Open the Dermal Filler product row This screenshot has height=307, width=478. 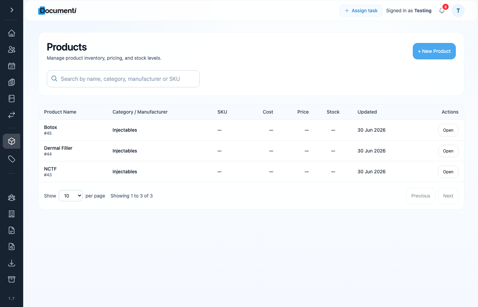click(448, 151)
